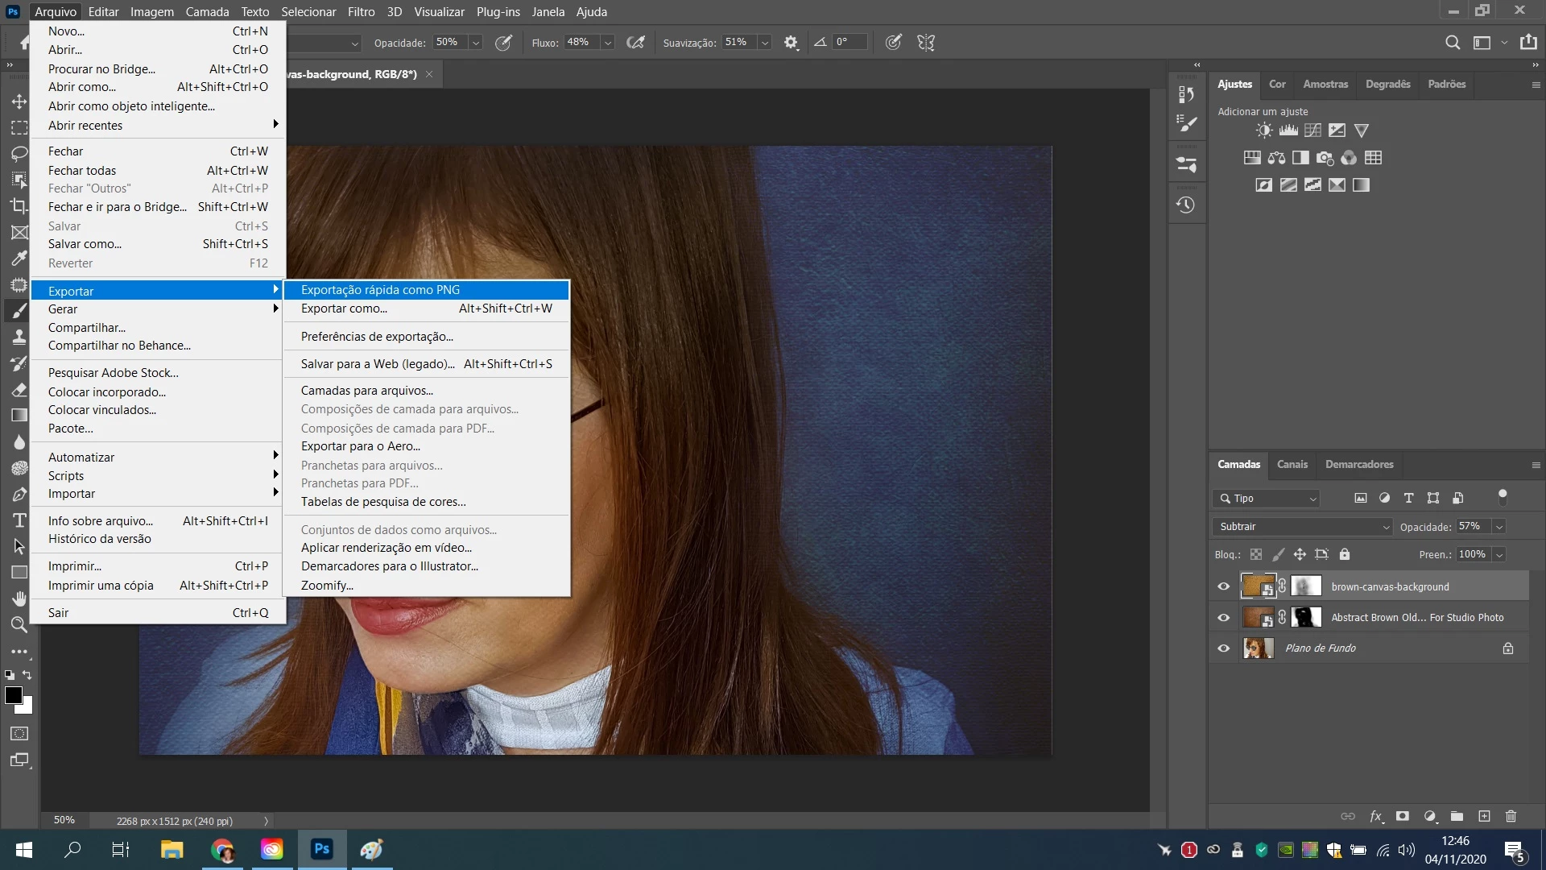The image size is (1546, 870).
Task: Switch to the Canais tab
Action: 1292,465
